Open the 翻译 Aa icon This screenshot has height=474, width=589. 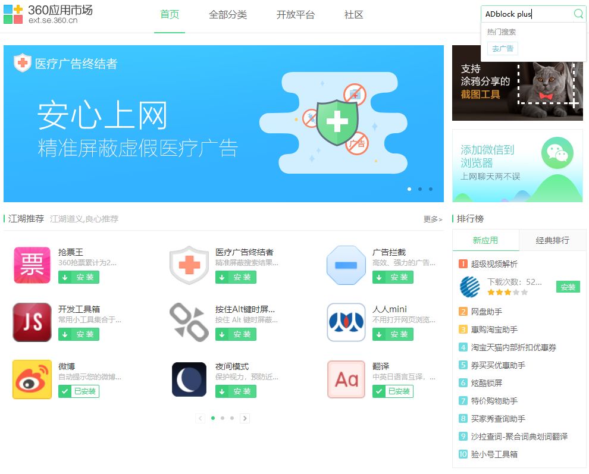(x=346, y=379)
